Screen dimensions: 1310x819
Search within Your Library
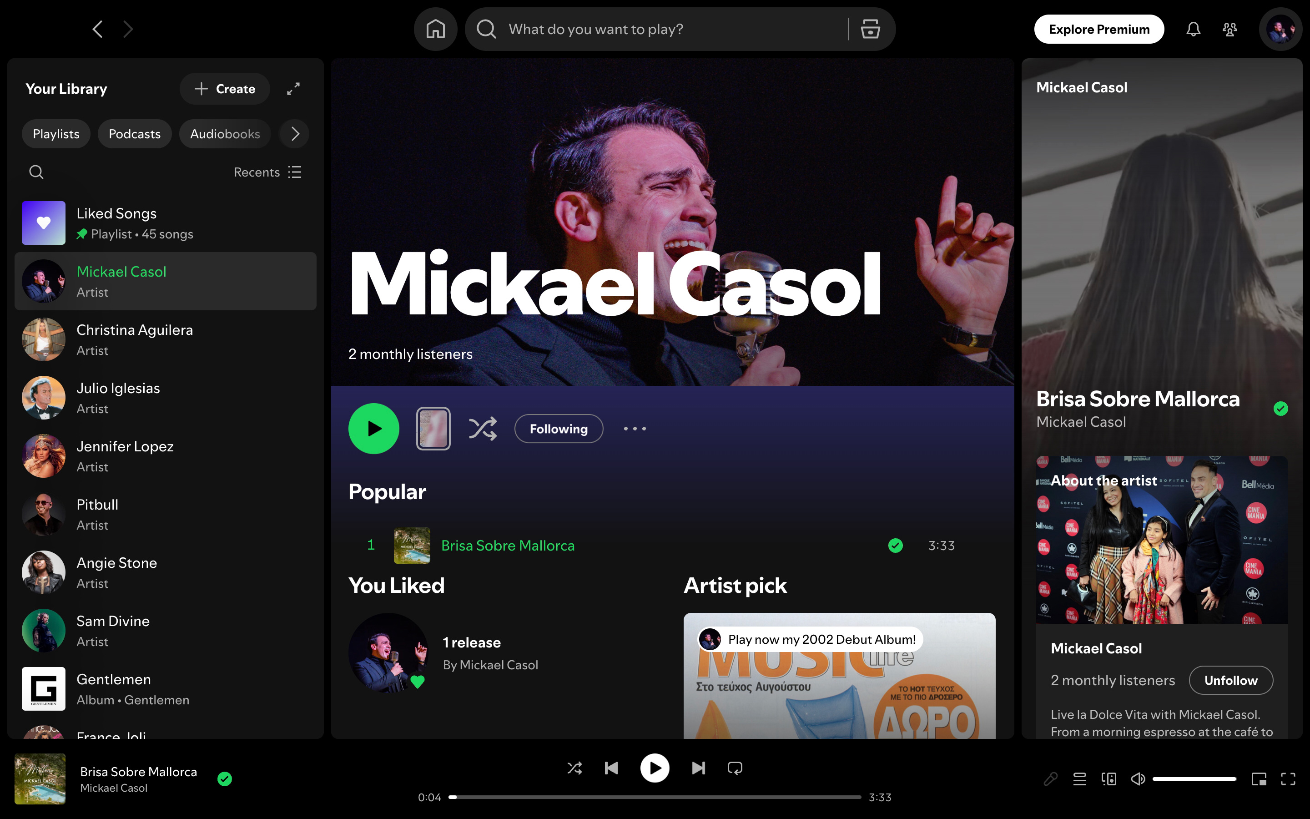(36, 172)
